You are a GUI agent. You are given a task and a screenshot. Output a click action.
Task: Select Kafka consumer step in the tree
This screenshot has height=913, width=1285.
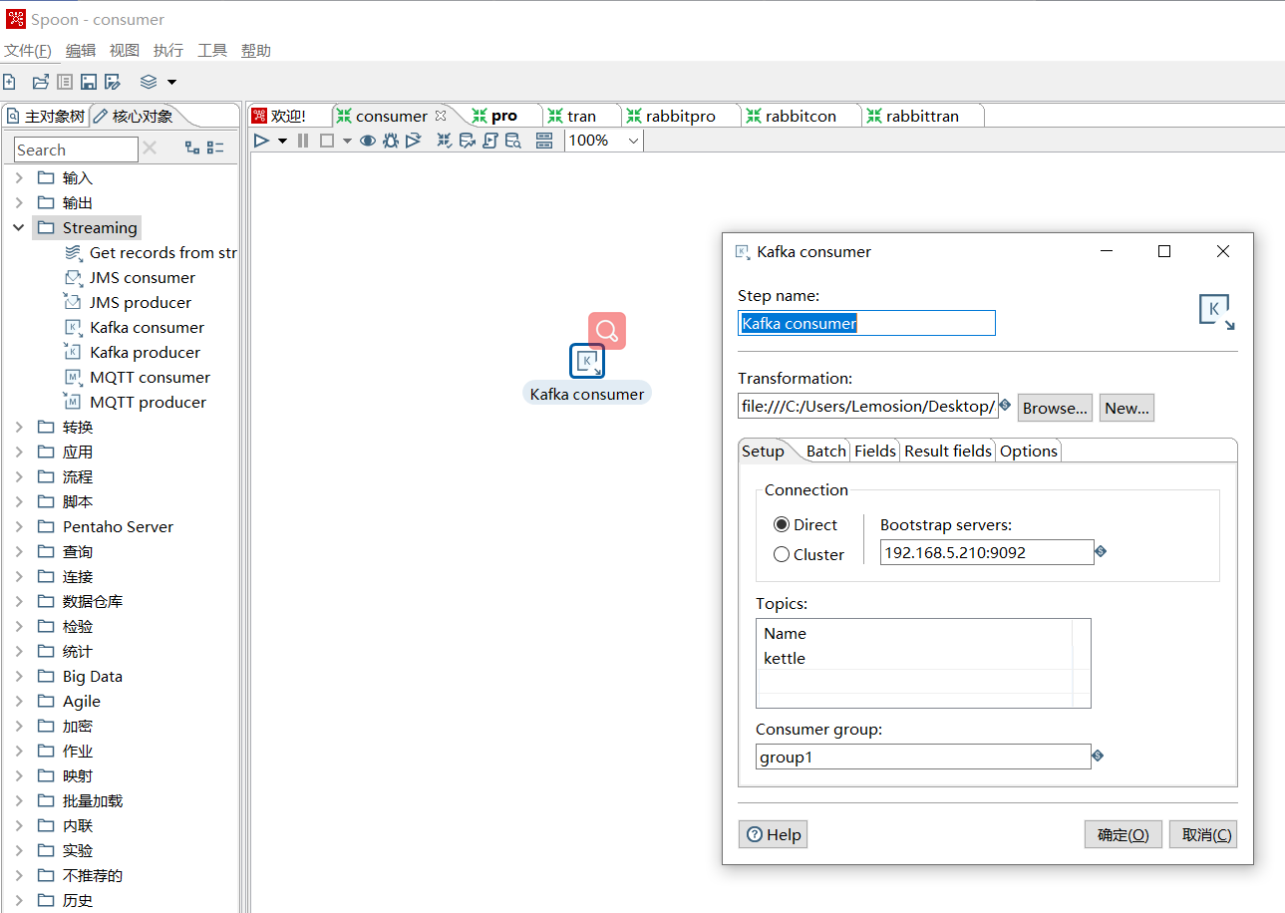click(147, 327)
